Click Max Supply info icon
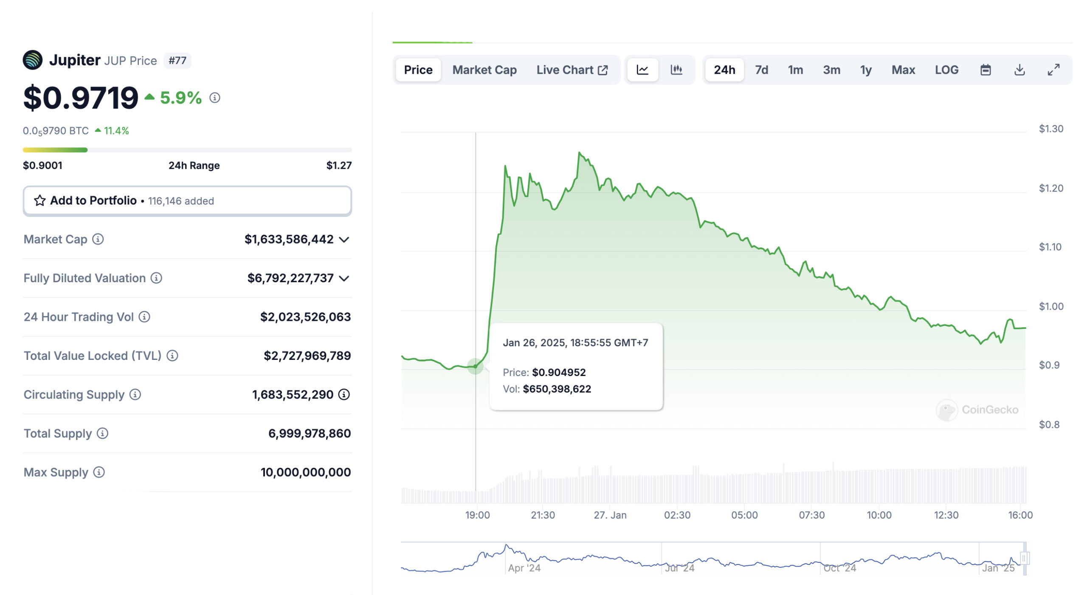The height and width of the screenshot is (595, 1087). [99, 472]
